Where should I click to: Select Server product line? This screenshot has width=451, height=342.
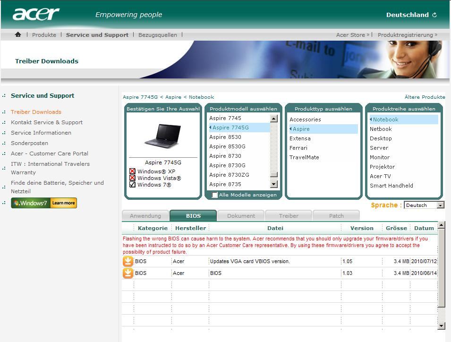[379, 148]
